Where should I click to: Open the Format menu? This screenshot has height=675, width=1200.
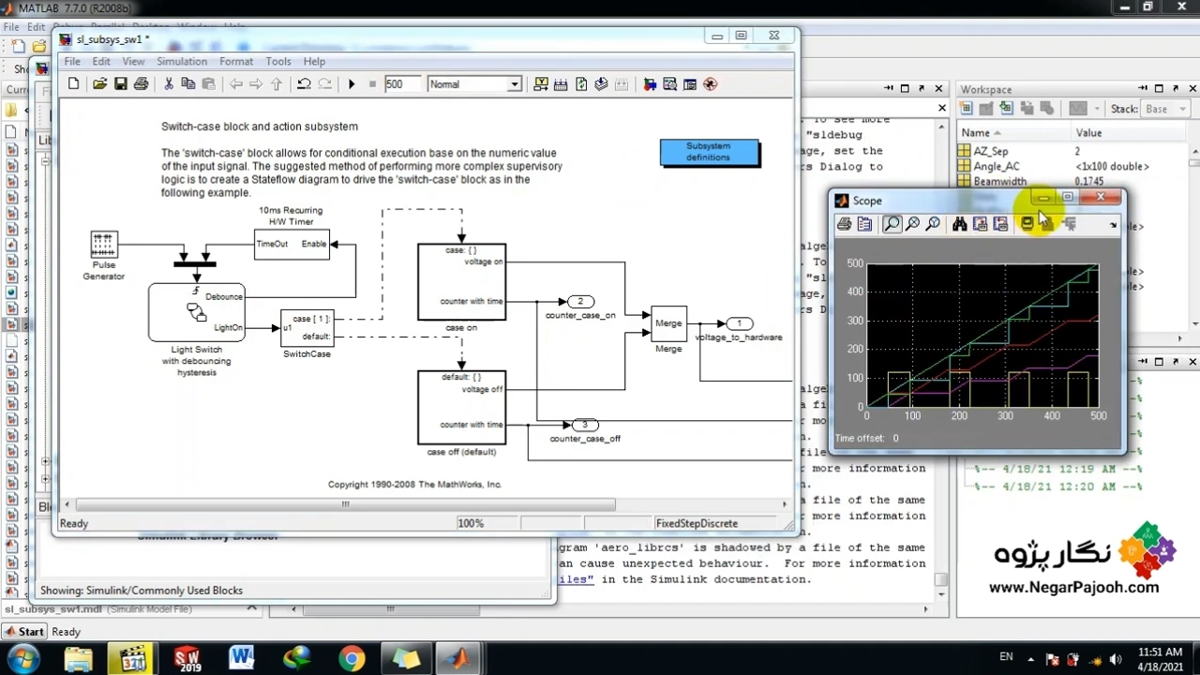pos(236,62)
